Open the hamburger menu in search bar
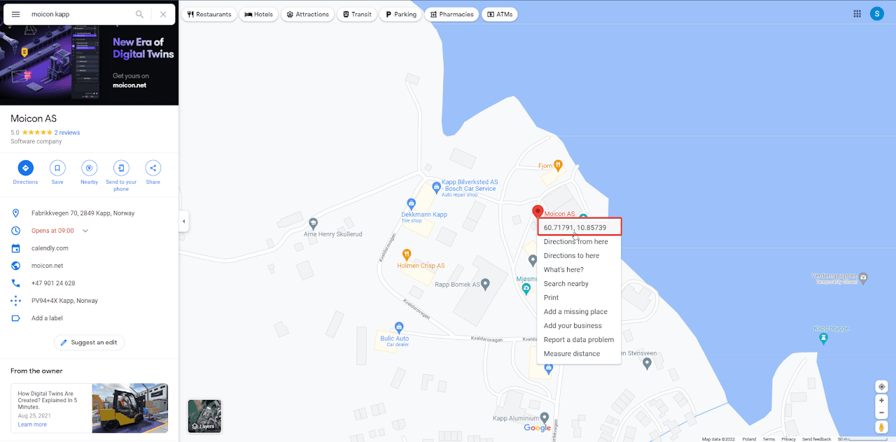The image size is (896, 442). (x=15, y=14)
